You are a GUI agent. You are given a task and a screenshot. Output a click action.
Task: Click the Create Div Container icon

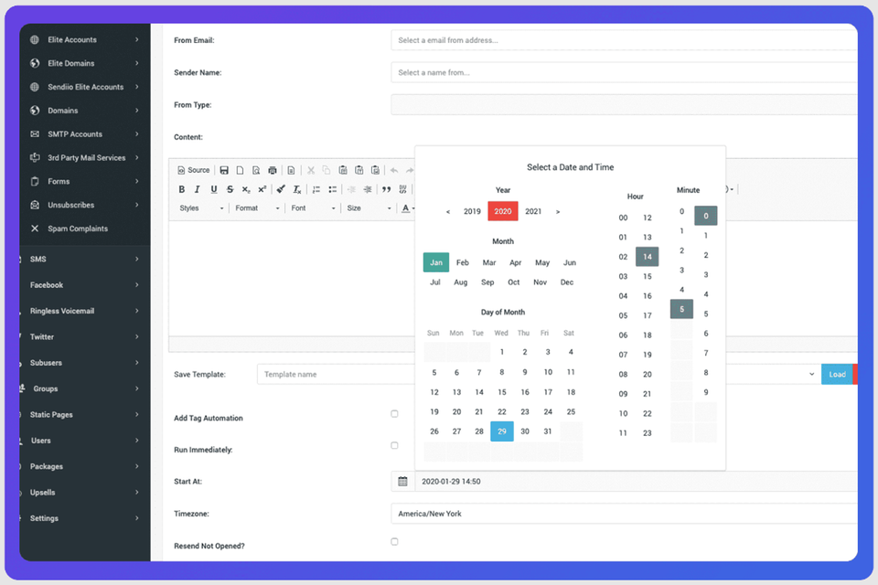point(402,189)
